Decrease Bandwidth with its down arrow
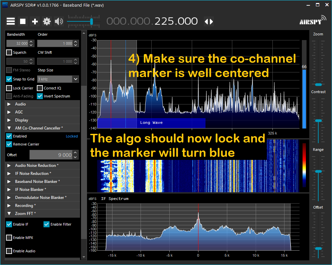The width and height of the screenshot is (332, 265). pos(31,45)
